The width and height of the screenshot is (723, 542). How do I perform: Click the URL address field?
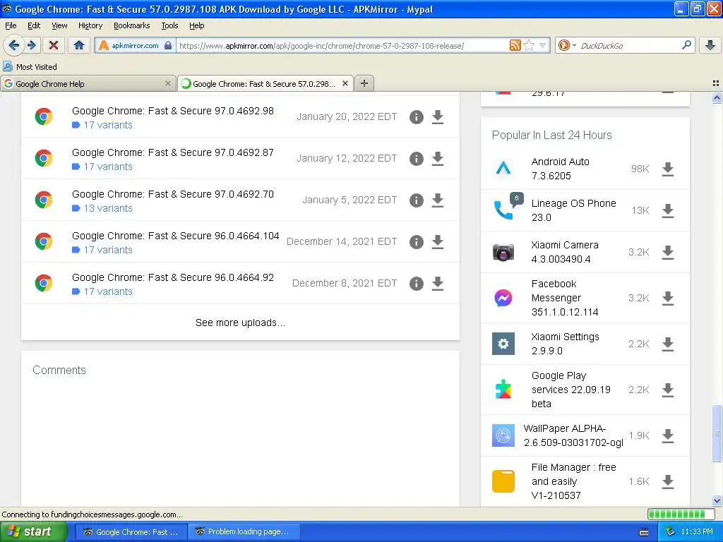pyautogui.click(x=344, y=46)
